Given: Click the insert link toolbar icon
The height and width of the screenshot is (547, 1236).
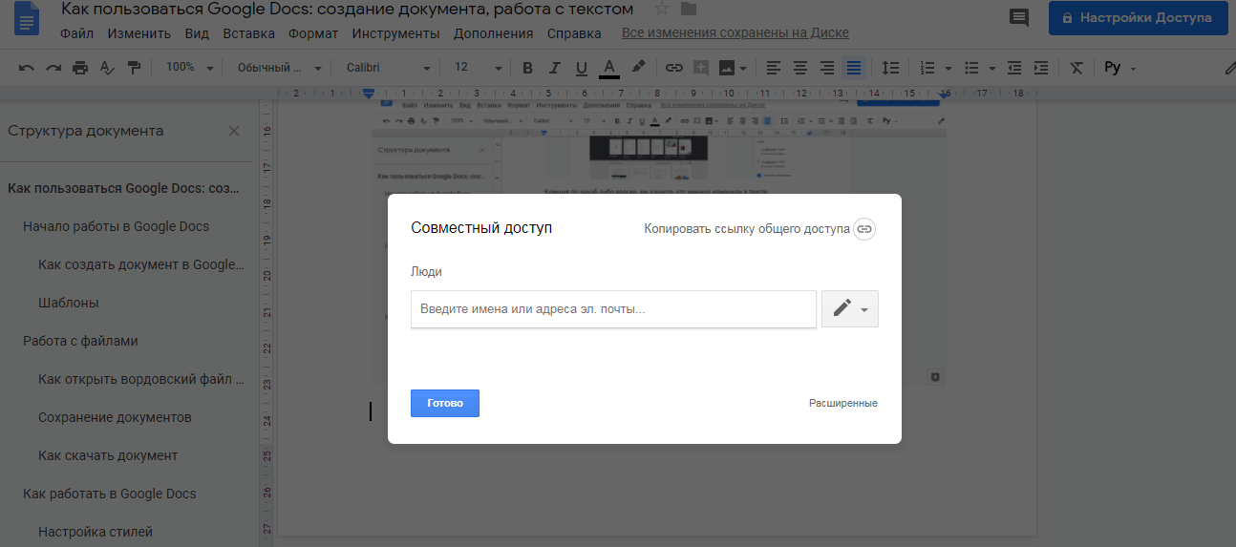Looking at the screenshot, I should (x=674, y=68).
